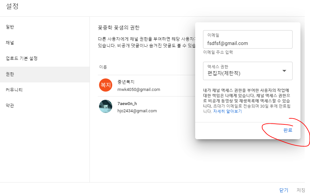
Task: Select 업로드 기본 설정 in sidebar
Action: (45, 58)
